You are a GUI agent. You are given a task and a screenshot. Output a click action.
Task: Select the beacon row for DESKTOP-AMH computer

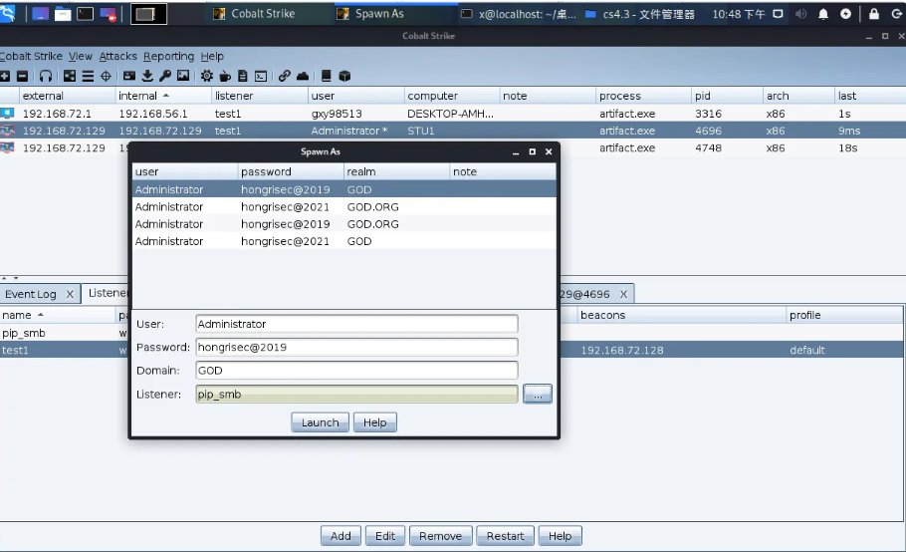pos(453,114)
